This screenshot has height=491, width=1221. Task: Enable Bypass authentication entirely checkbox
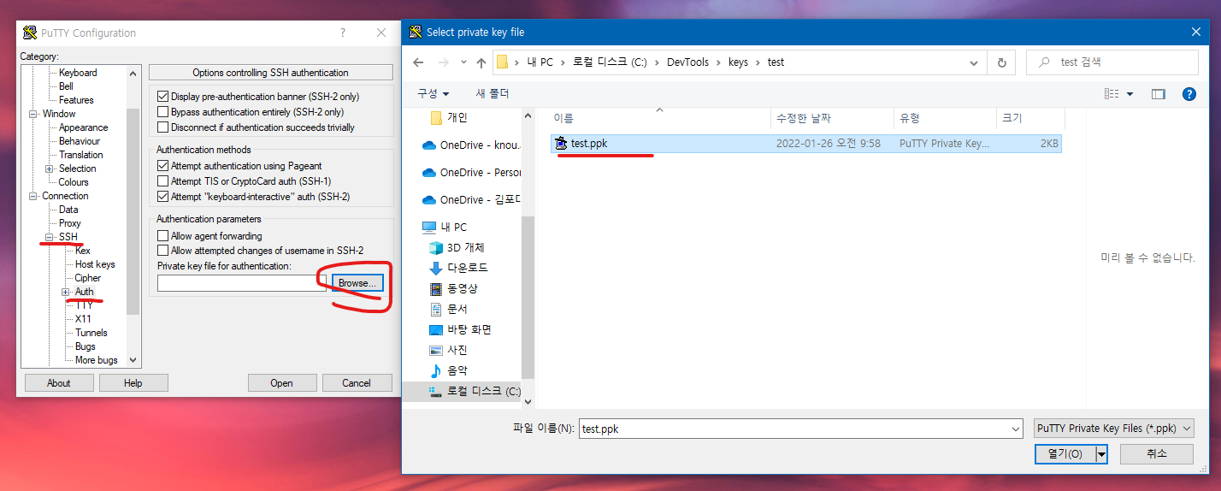click(x=163, y=112)
